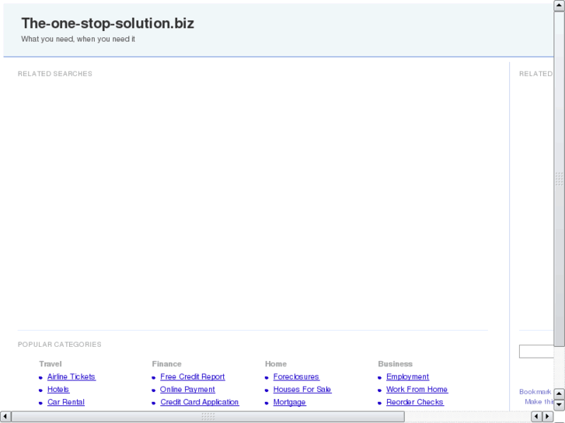The width and height of the screenshot is (565, 423).
Task: Open the Free Credit Report link
Action: click(x=193, y=376)
